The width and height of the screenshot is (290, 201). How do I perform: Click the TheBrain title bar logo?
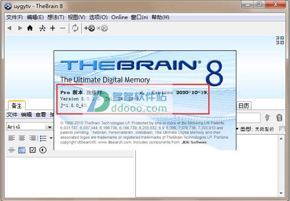click(8, 6)
